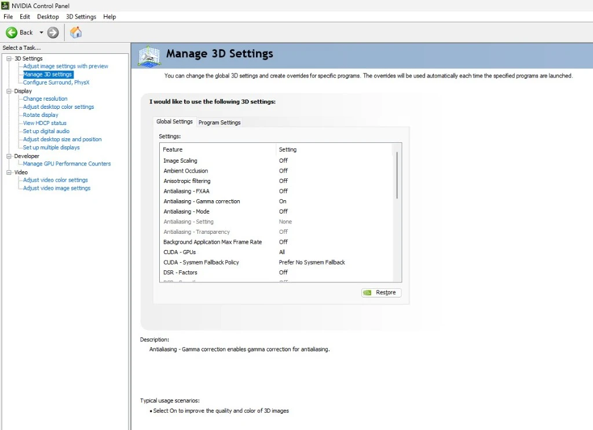
Task: Open the Help menu
Action: coord(109,17)
